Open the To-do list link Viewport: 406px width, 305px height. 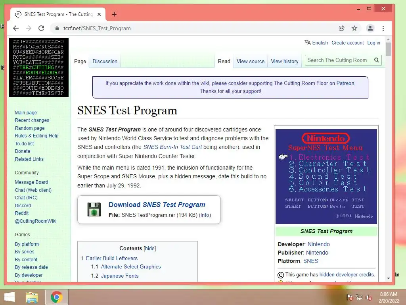[24, 143]
